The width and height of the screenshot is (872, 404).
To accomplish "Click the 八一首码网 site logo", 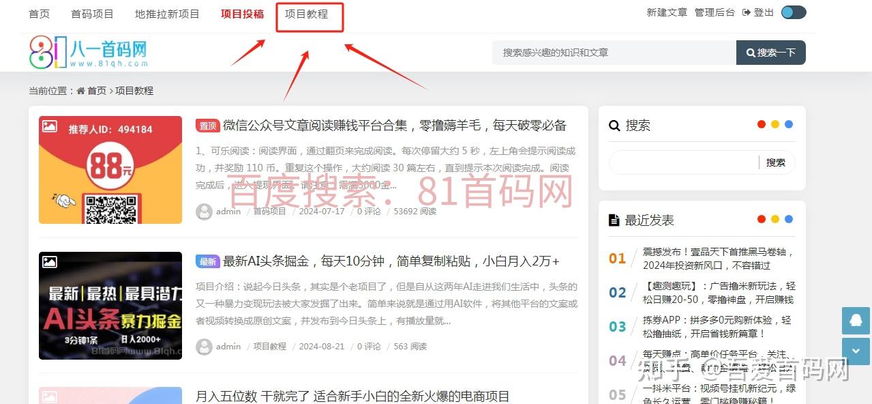I will pyautogui.click(x=88, y=53).
